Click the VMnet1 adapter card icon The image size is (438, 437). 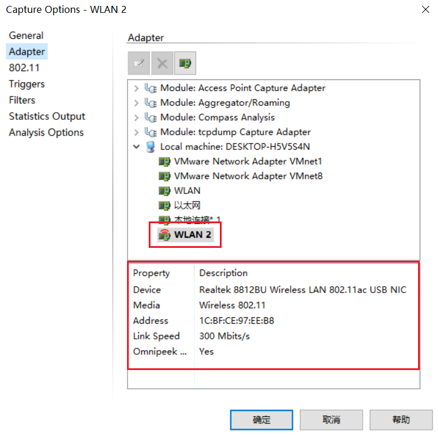point(164,162)
